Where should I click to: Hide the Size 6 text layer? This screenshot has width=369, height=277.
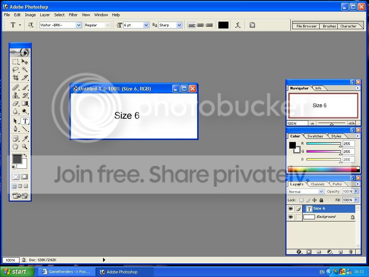point(291,209)
